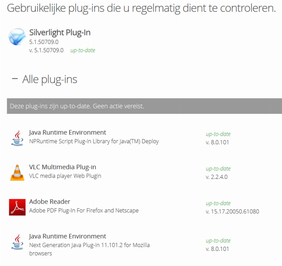This screenshot has height=266, width=282.
Task: Click the first Java Runtime Environment icon
Action: coord(17,138)
